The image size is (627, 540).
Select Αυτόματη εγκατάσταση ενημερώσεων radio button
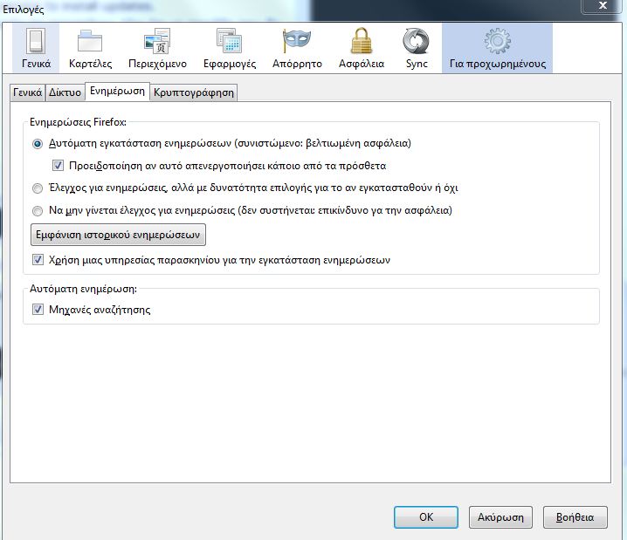pos(38,144)
